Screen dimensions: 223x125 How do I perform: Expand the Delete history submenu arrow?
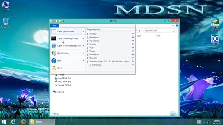point(84,53)
